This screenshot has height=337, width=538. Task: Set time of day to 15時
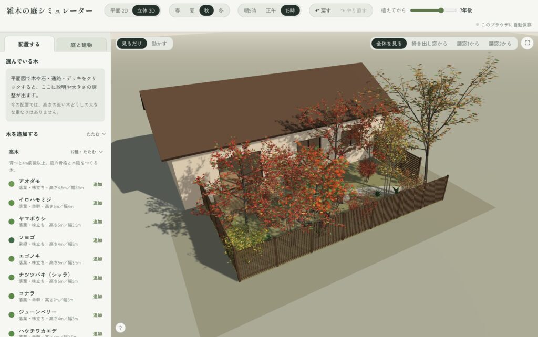(x=290, y=10)
